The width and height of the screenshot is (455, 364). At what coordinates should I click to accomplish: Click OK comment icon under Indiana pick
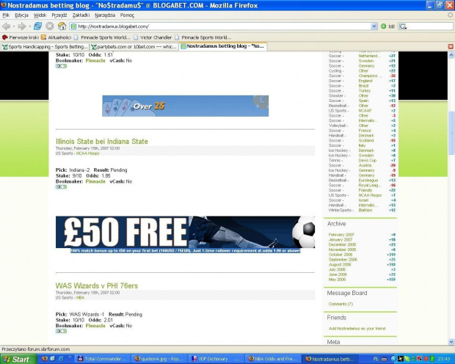[x=61, y=187]
